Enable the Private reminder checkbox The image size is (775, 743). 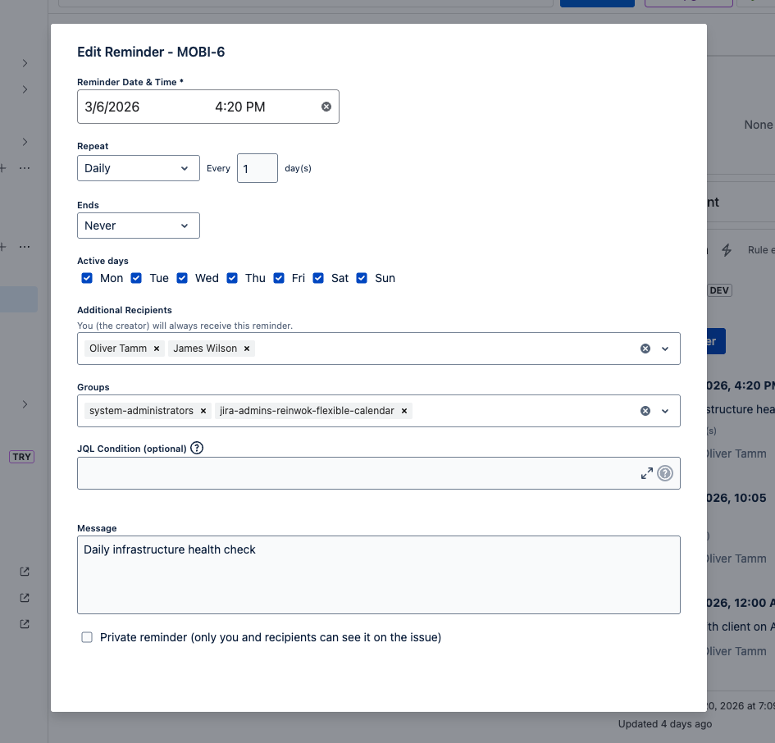(87, 637)
